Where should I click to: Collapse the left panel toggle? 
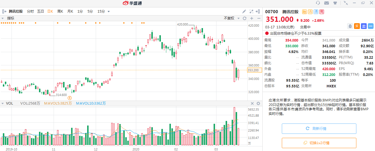coord(4,11)
